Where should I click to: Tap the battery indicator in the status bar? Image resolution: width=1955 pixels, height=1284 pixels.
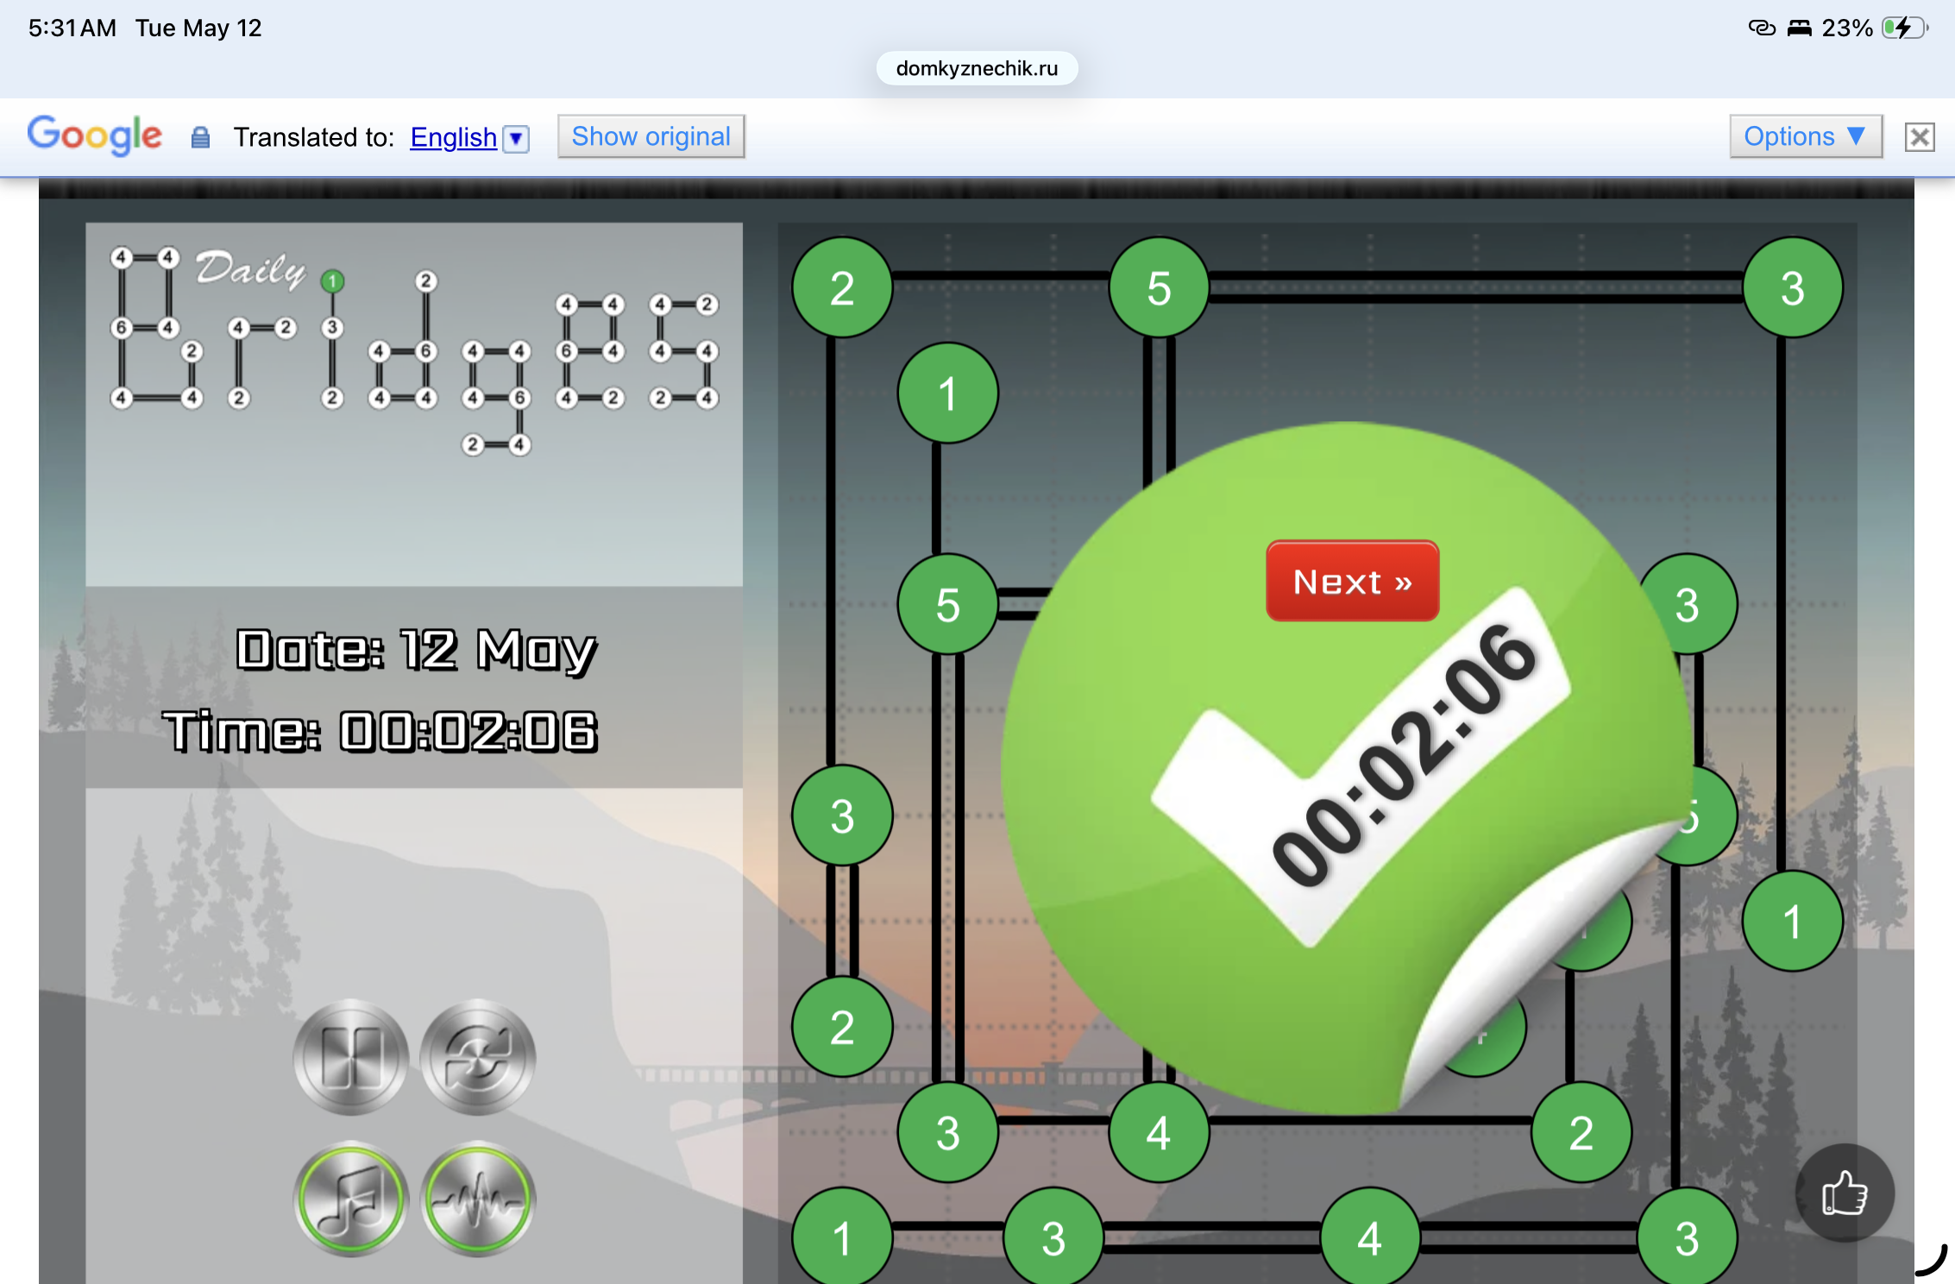1903,28
